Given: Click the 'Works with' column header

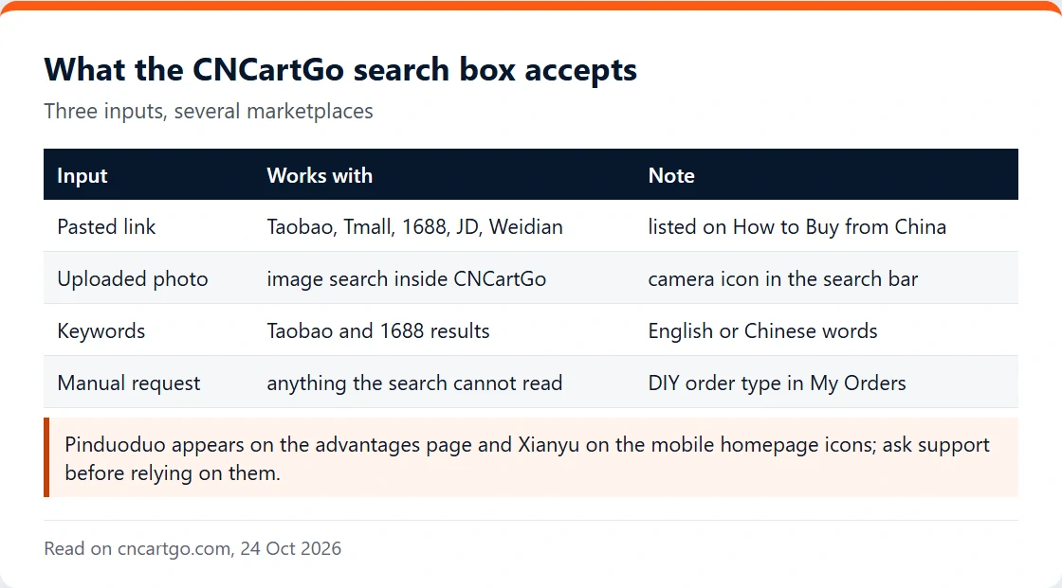Looking at the screenshot, I should tap(444, 174).
